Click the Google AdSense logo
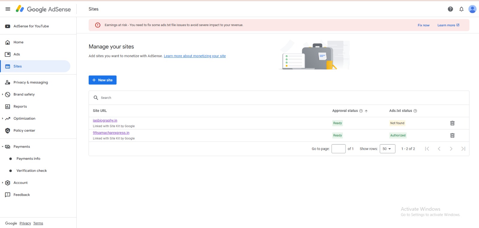The height and width of the screenshot is (228, 479). [43, 9]
